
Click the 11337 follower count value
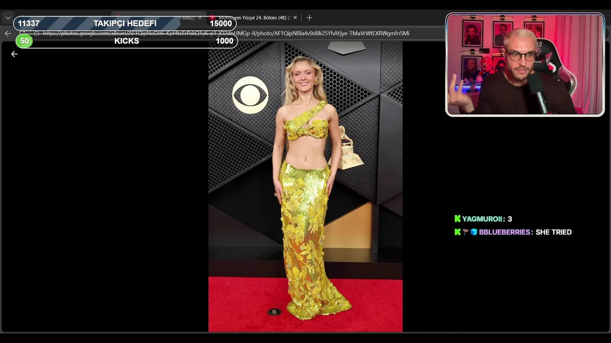tap(29, 24)
